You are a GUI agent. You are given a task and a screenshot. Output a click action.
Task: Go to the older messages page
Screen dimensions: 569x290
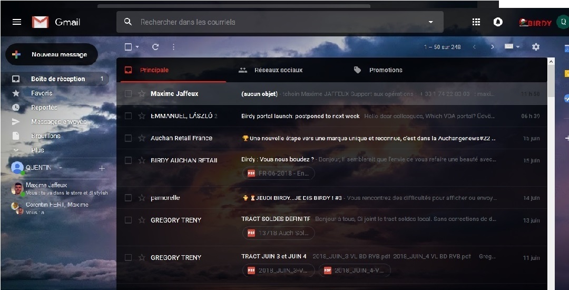click(492, 47)
